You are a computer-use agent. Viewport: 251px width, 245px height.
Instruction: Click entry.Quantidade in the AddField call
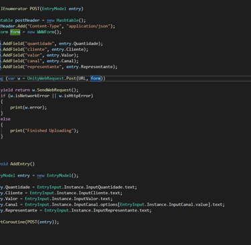tap(78, 44)
